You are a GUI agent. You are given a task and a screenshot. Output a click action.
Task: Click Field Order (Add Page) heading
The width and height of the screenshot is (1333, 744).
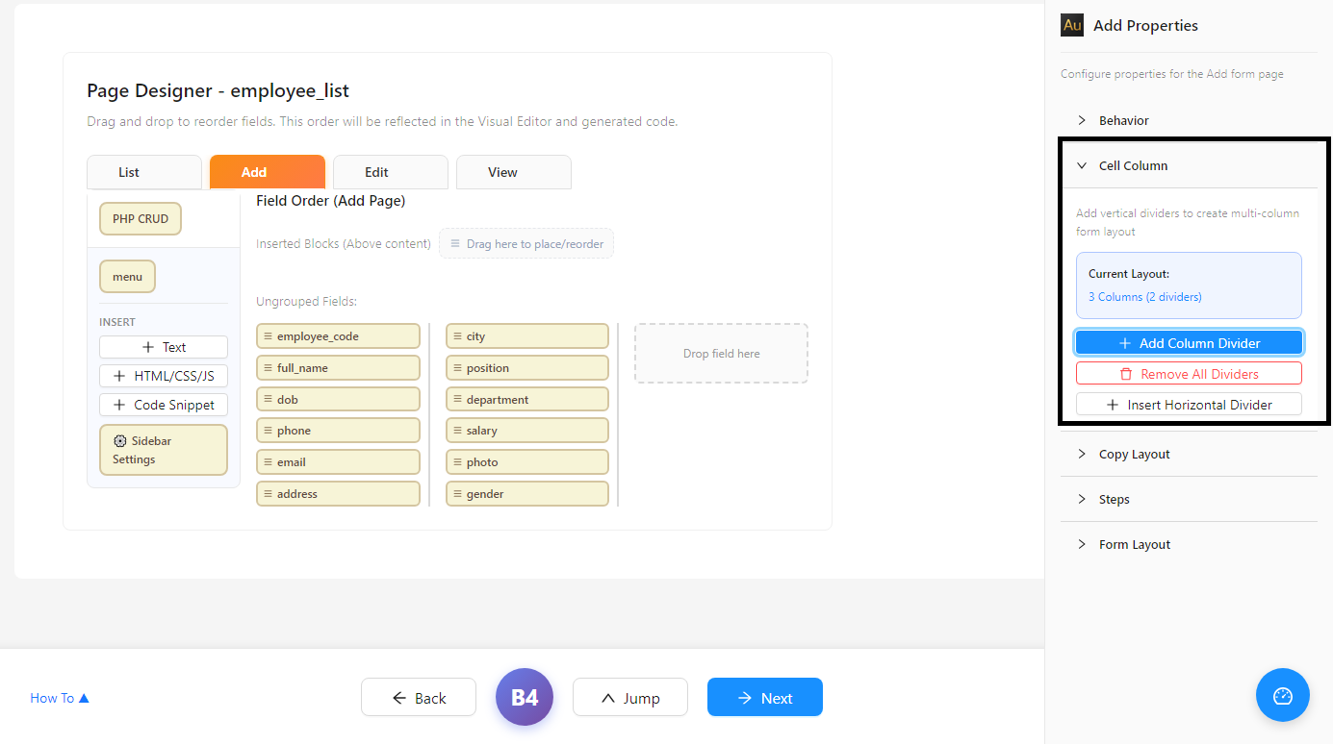(331, 201)
